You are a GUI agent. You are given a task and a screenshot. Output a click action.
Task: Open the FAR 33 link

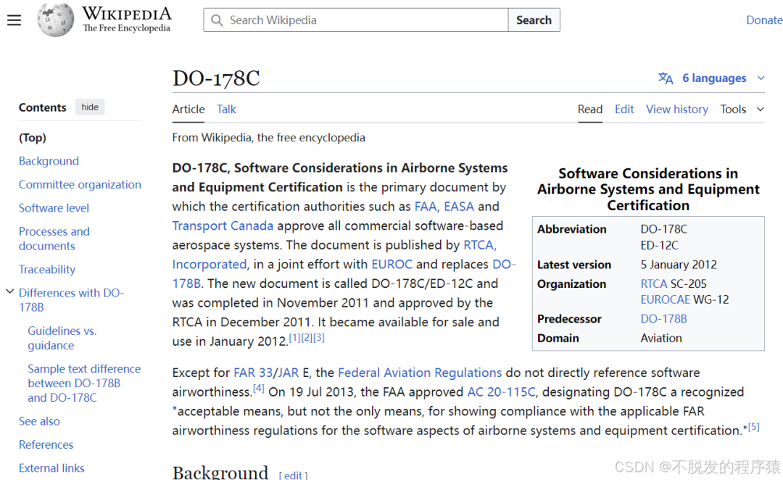(x=253, y=373)
